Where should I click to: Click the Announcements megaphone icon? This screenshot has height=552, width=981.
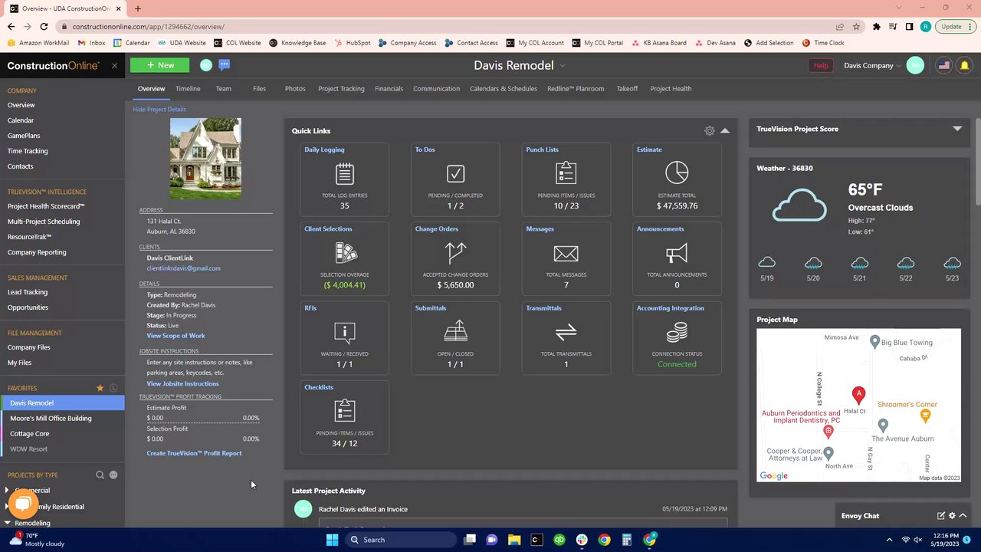pos(676,253)
